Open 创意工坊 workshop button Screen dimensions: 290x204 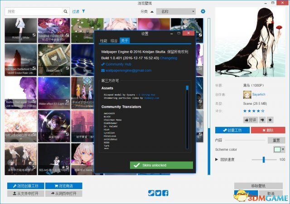[232, 130]
